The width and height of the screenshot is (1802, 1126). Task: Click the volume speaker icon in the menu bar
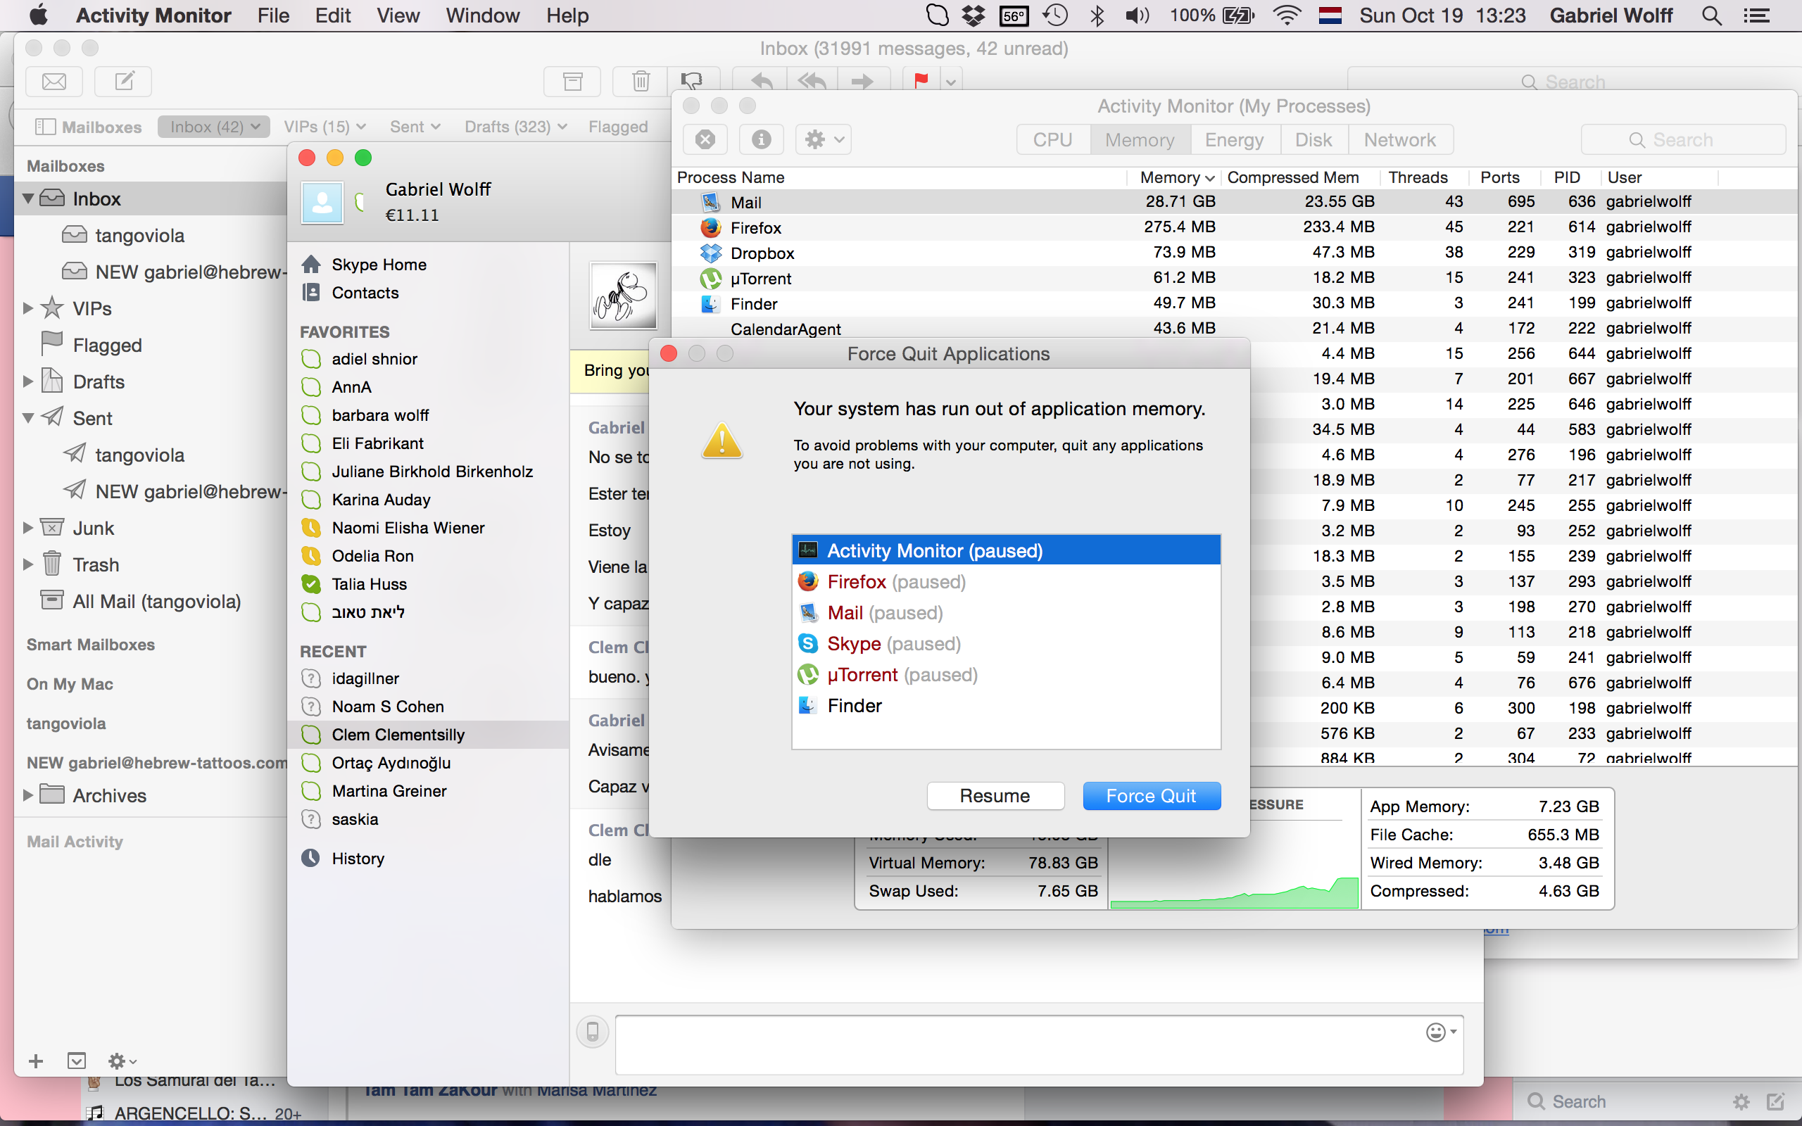click(1136, 15)
